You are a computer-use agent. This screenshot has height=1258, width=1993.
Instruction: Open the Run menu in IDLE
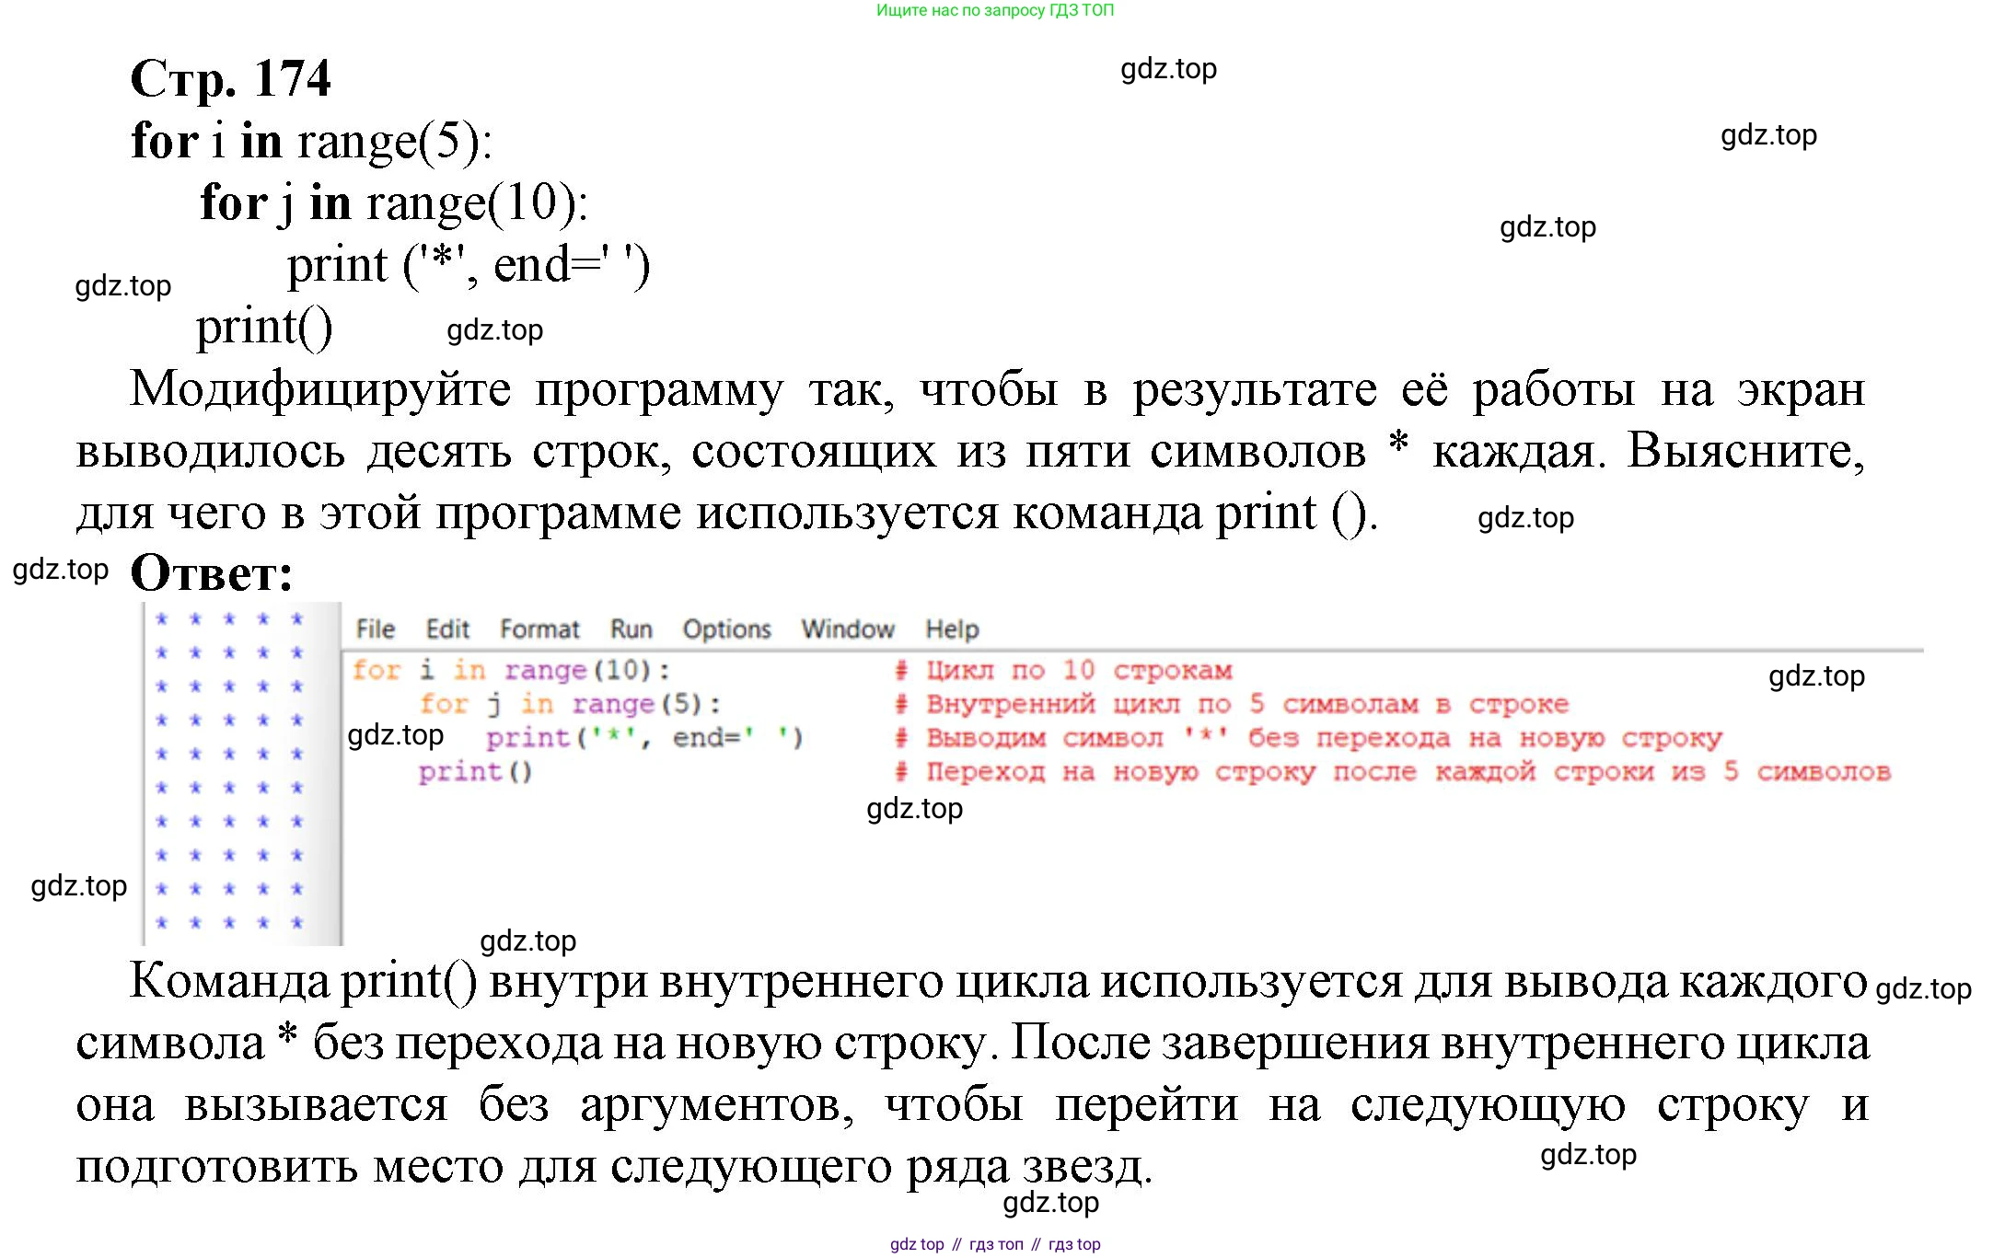click(632, 629)
